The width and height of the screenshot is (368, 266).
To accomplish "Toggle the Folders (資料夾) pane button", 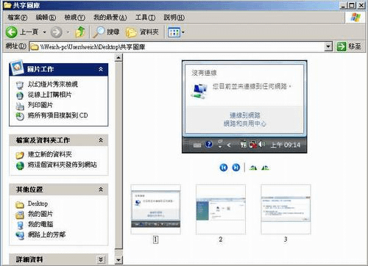I will pos(142,32).
